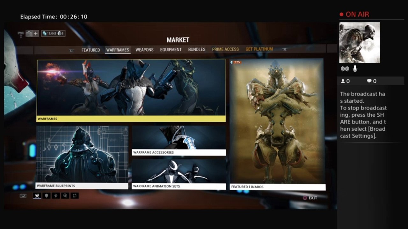Click the broadcaster profile avatar
408x229 pixels.
click(x=360, y=43)
